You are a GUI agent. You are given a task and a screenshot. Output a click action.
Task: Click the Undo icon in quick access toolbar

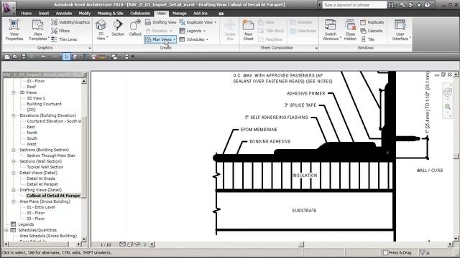pos(43,57)
